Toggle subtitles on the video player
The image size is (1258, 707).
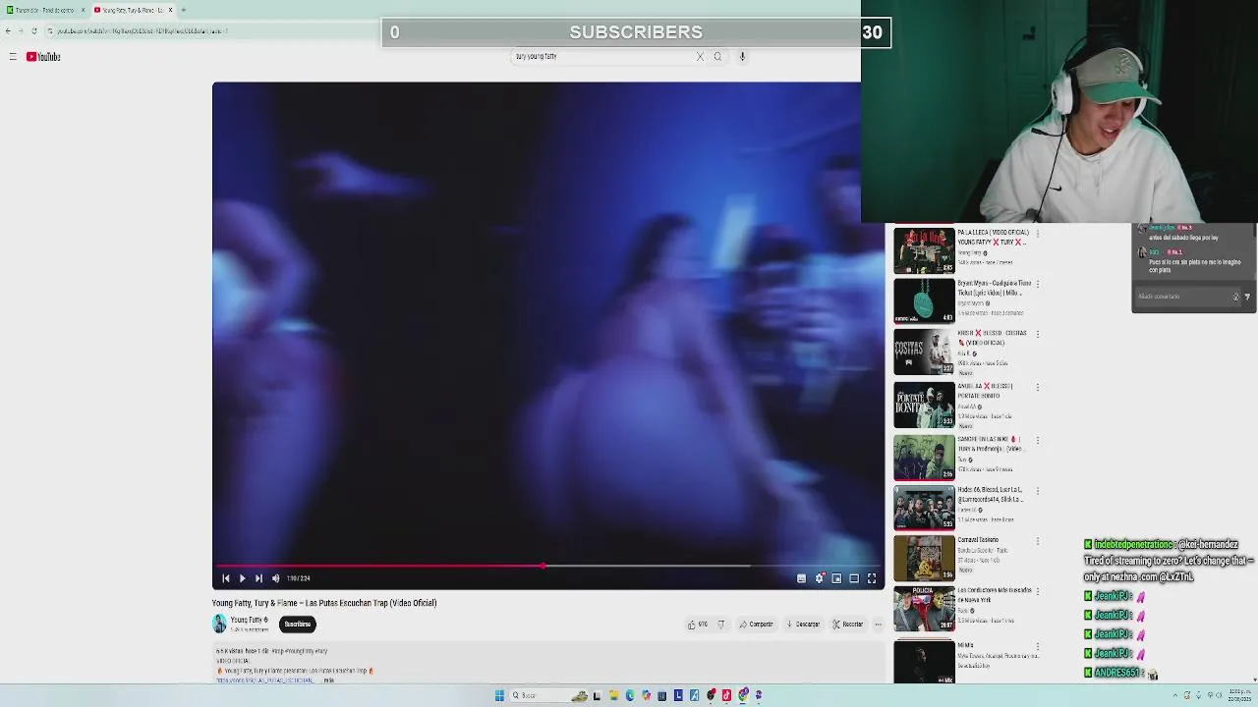point(801,578)
